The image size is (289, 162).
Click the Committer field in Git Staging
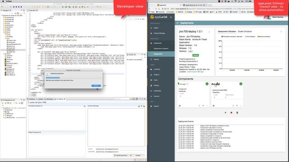120,152
